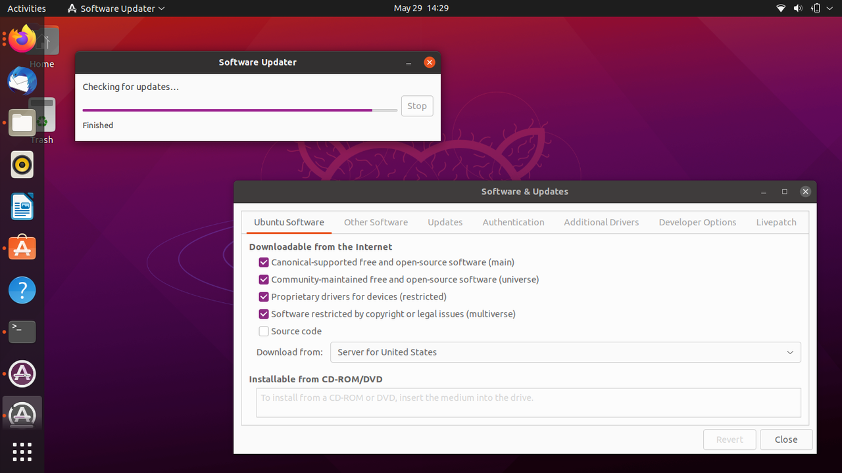Viewport: 842px width, 473px height.
Task: Select the Ubuntu Software tab
Action: 289,222
